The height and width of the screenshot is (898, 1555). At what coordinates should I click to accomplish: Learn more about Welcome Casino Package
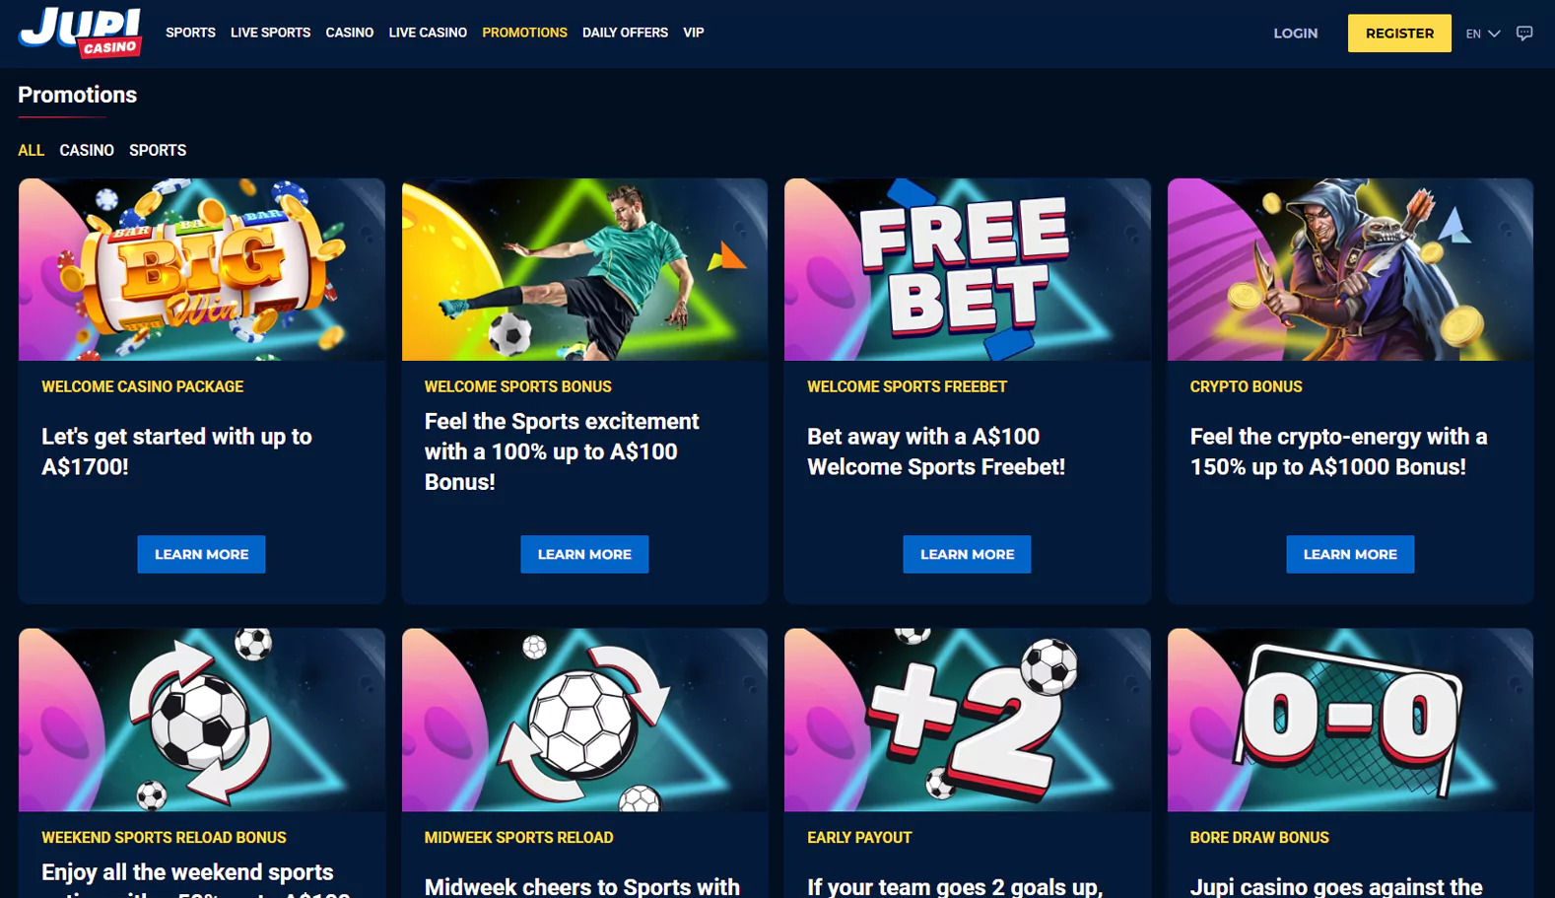[x=201, y=555]
